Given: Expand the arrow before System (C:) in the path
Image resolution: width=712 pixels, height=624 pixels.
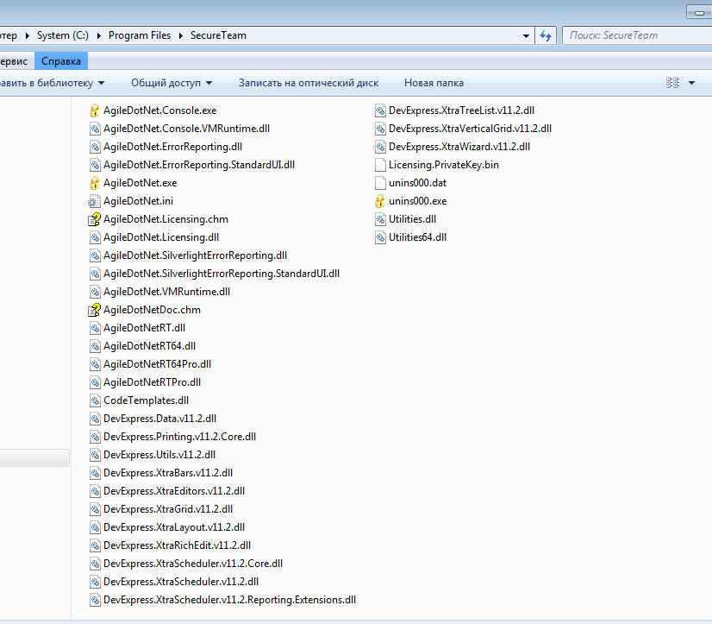Looking at the screenshot, I should pyautogui.click(x=27, y=35).
